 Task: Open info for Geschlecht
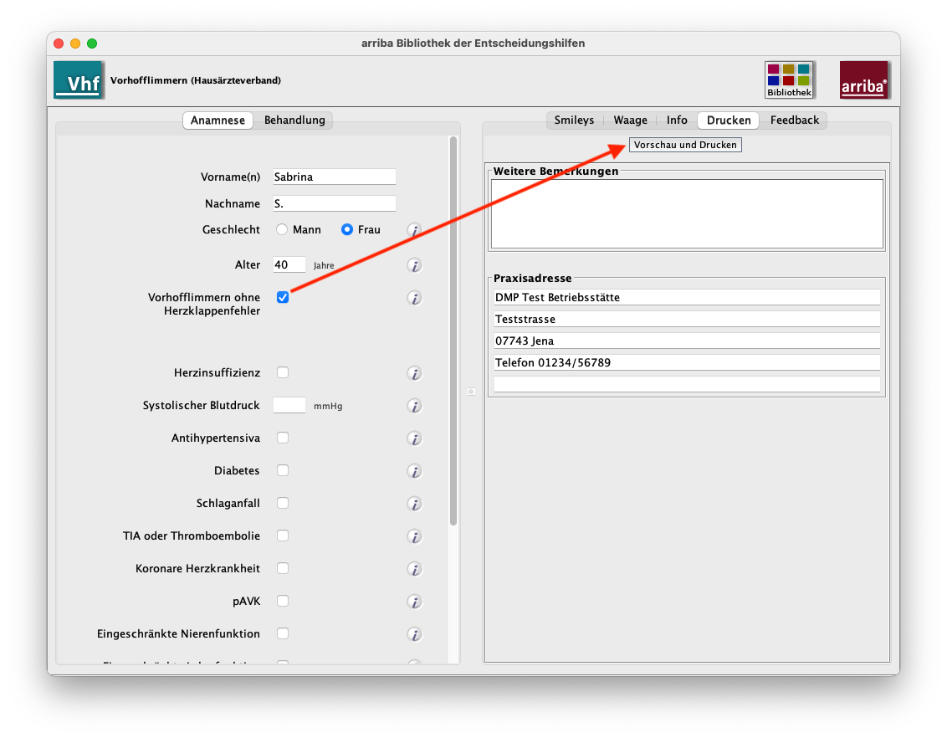coord(414,230)
